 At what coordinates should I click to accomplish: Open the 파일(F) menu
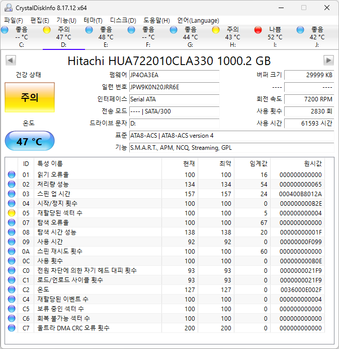(13, 21)
